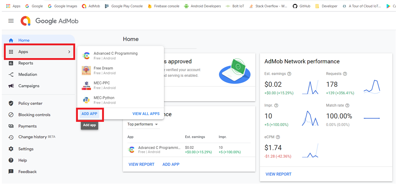
Task: Click the Feedback speech bubble icon
Action: coord(11,172)
